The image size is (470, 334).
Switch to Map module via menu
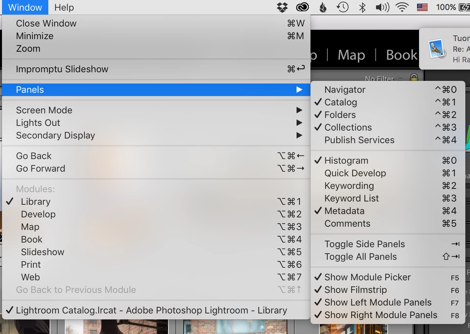click(156, 227)
